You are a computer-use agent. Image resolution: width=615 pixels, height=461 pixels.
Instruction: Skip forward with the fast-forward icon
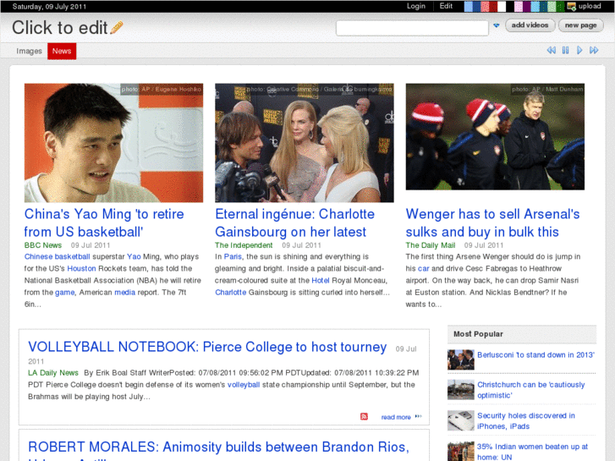(x=594, y=51)
